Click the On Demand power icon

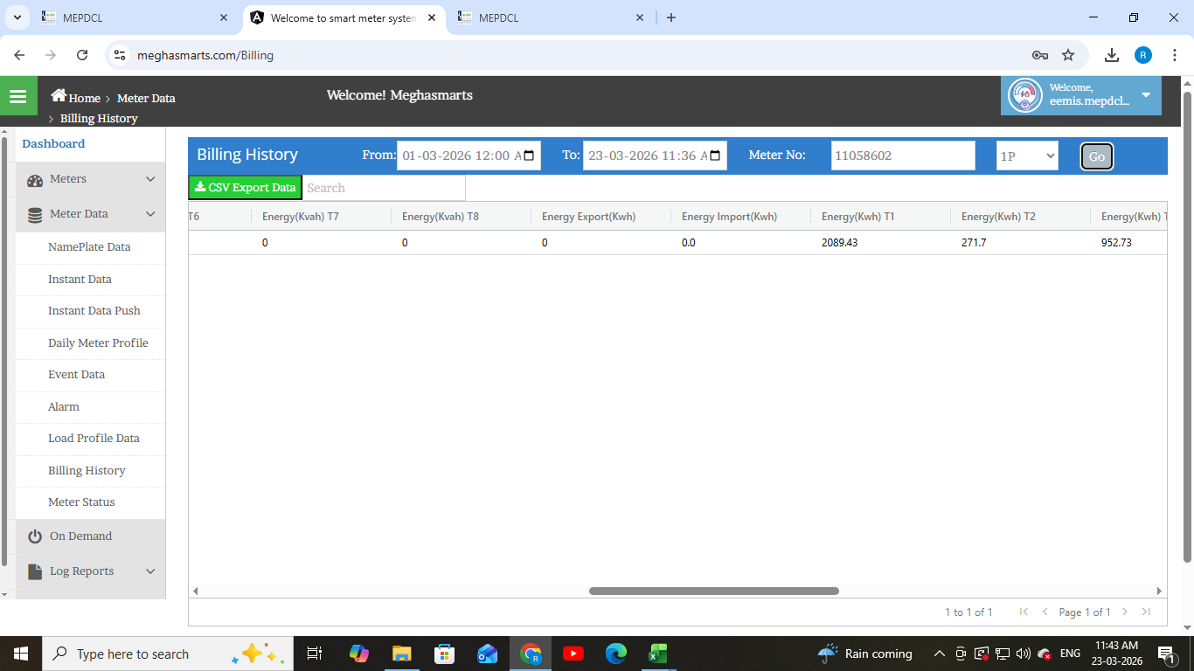click(35, 536)
